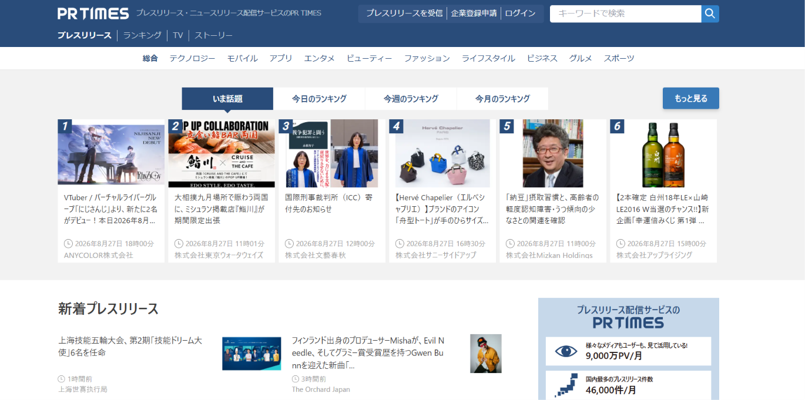Open rank 1 Nijisanji debut thumbnail
This screenshot has width=805, height=400.
[x=111, y=153]
